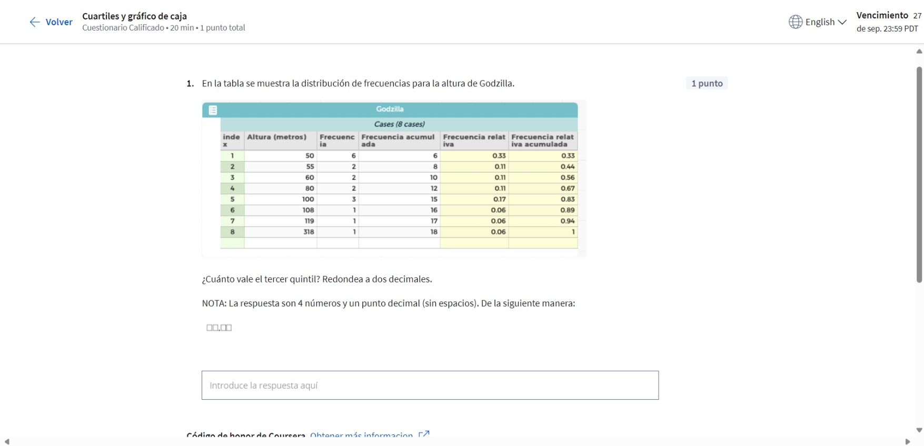Click the height value 108 in the table
Screen dimensions: 924x446
click(308, 210)
